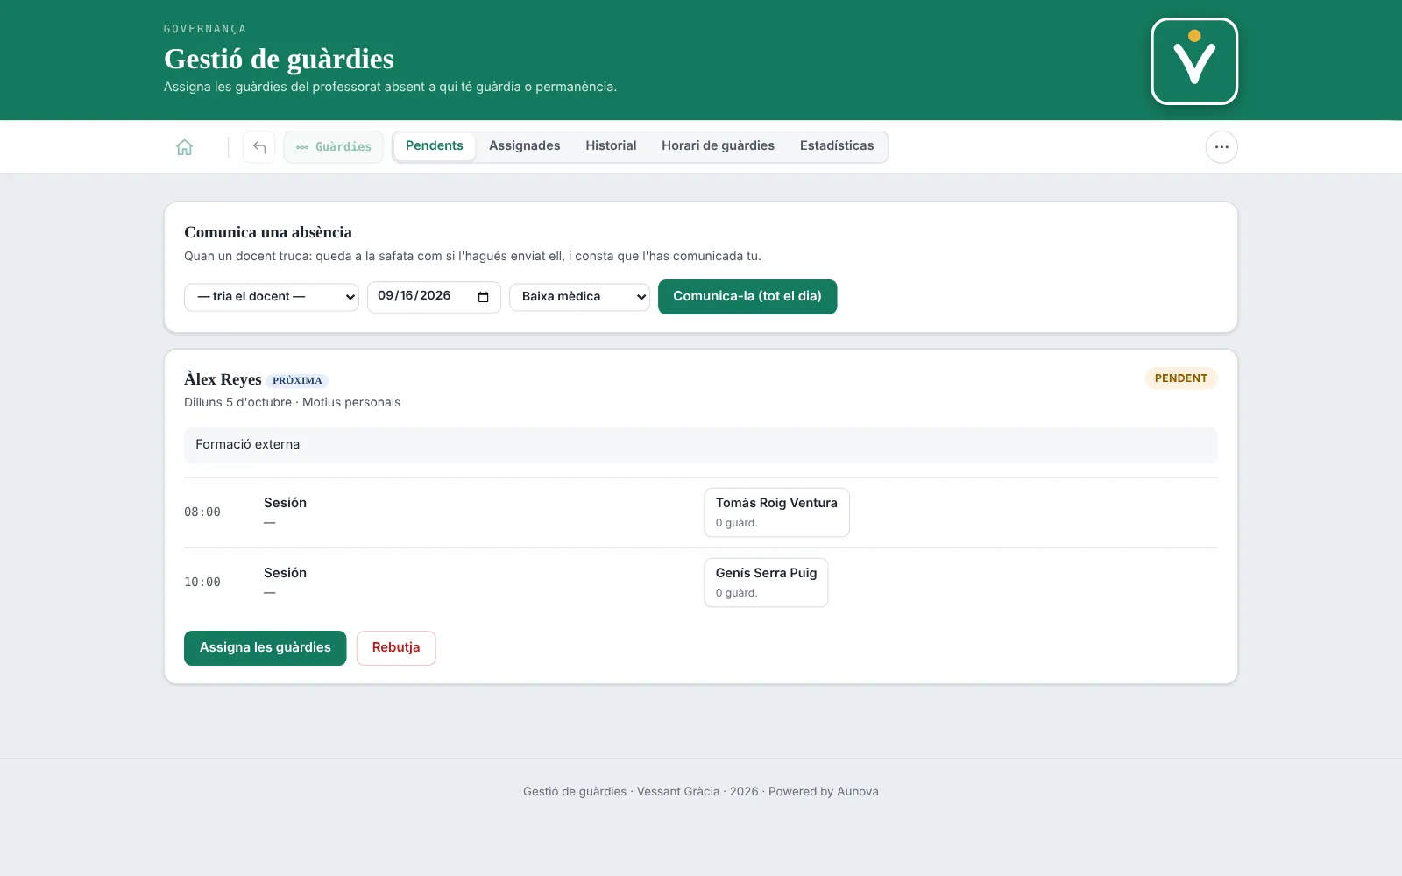Switch to the Pendents tab
The width and height of the screenshot is (1402, 876).
pos(435,146)
